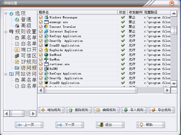This screenshot has height=135, width=181.
Task: Click the EXE icon for 访问规
Action: tap(17, 68)
